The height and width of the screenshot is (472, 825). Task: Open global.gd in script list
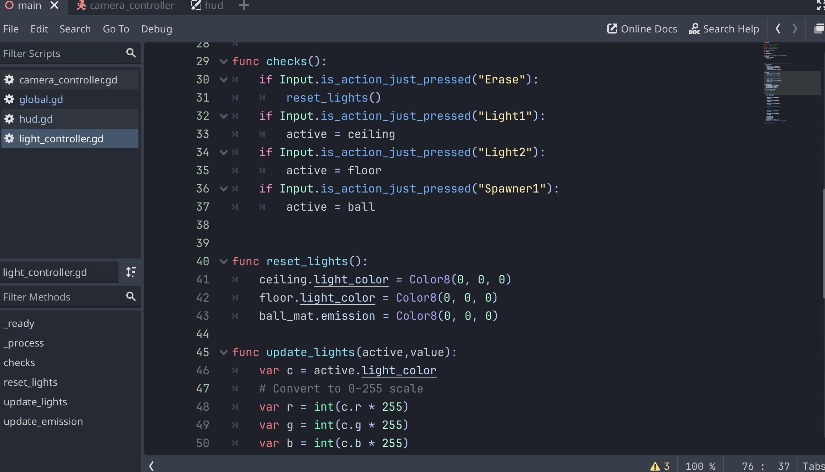point(41,99)
